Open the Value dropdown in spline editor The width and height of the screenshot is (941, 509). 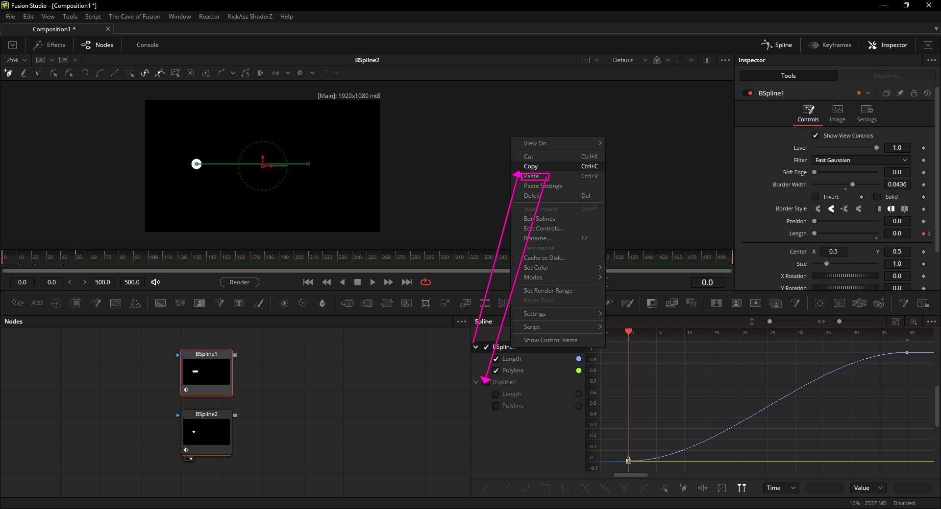[x=868, y=488]
